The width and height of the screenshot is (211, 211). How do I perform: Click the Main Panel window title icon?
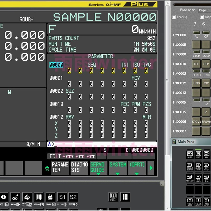click(174, 142)
